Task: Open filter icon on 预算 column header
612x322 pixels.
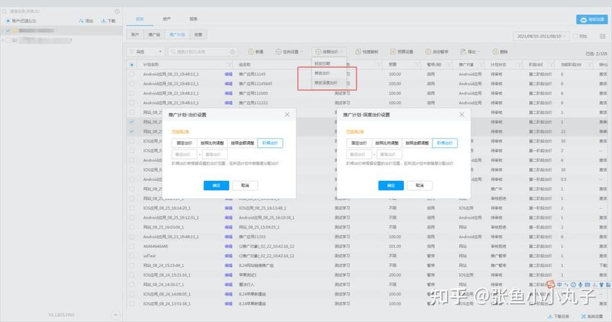Action: (x=417, y=64)
